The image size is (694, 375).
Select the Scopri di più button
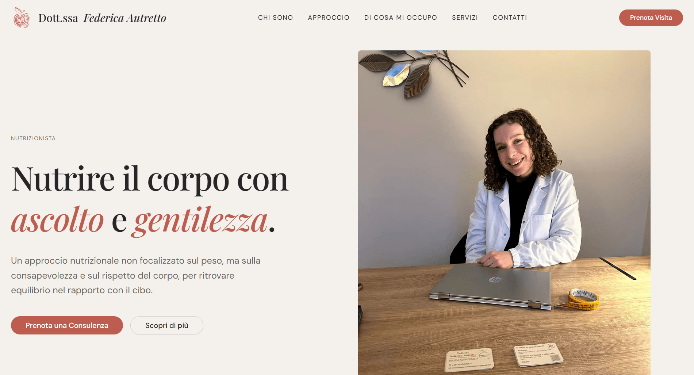pyautogui.click(x=167, y=325)
